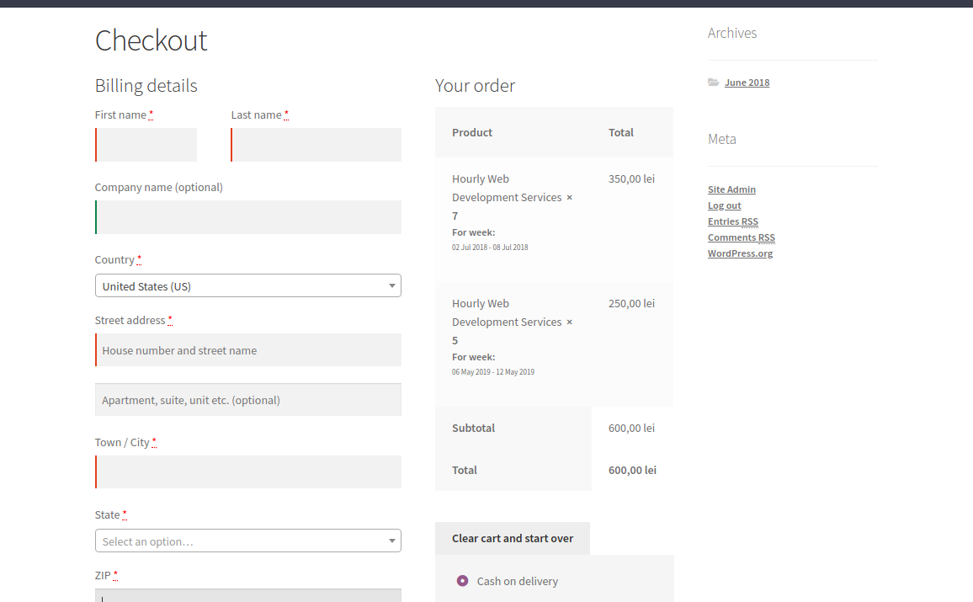This screenshot has width=973, height=602.
Task: Open the Site Admin link
Action: (731, 189)
